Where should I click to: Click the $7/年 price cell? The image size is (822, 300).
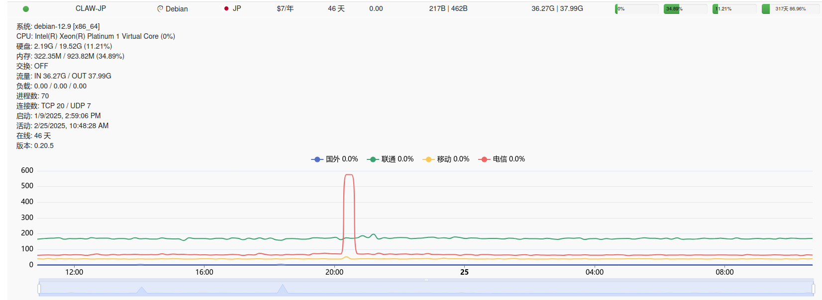point(285,8)
